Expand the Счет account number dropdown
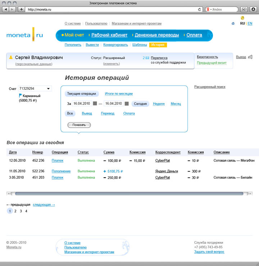Screen dimensions: 259x266 click(x=49, y=89)
